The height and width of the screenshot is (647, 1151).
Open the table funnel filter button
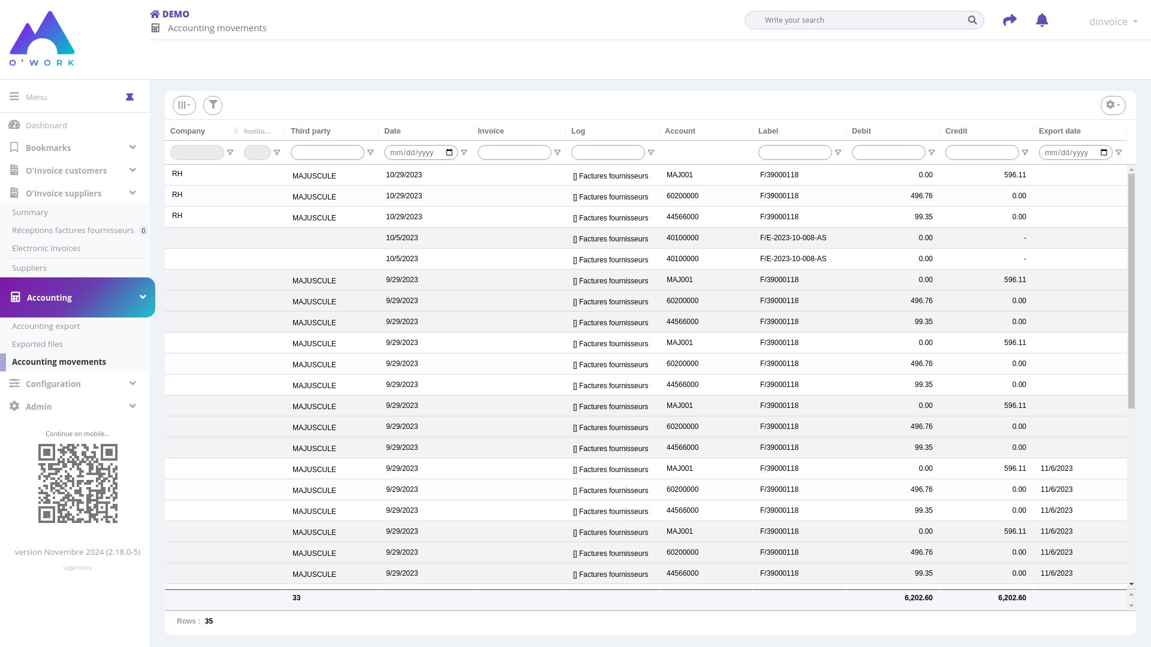[x=213, y=105]
